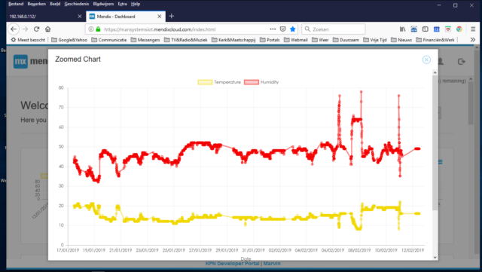The height and width of the screenshot is (272, 482).
Task: Open the Help menu
Action: tap(136, 4)
